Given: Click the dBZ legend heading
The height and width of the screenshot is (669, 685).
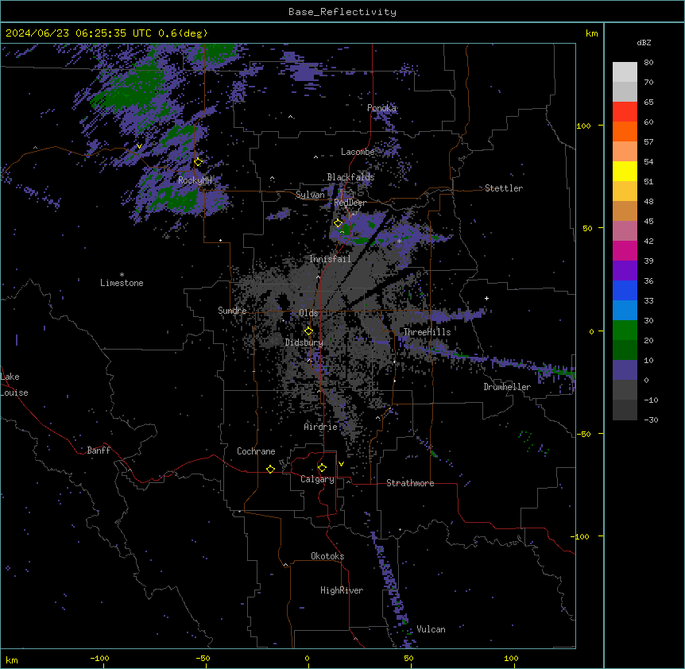Looking at the screenshot, I should pyautogui.click(x=644, y=42).
